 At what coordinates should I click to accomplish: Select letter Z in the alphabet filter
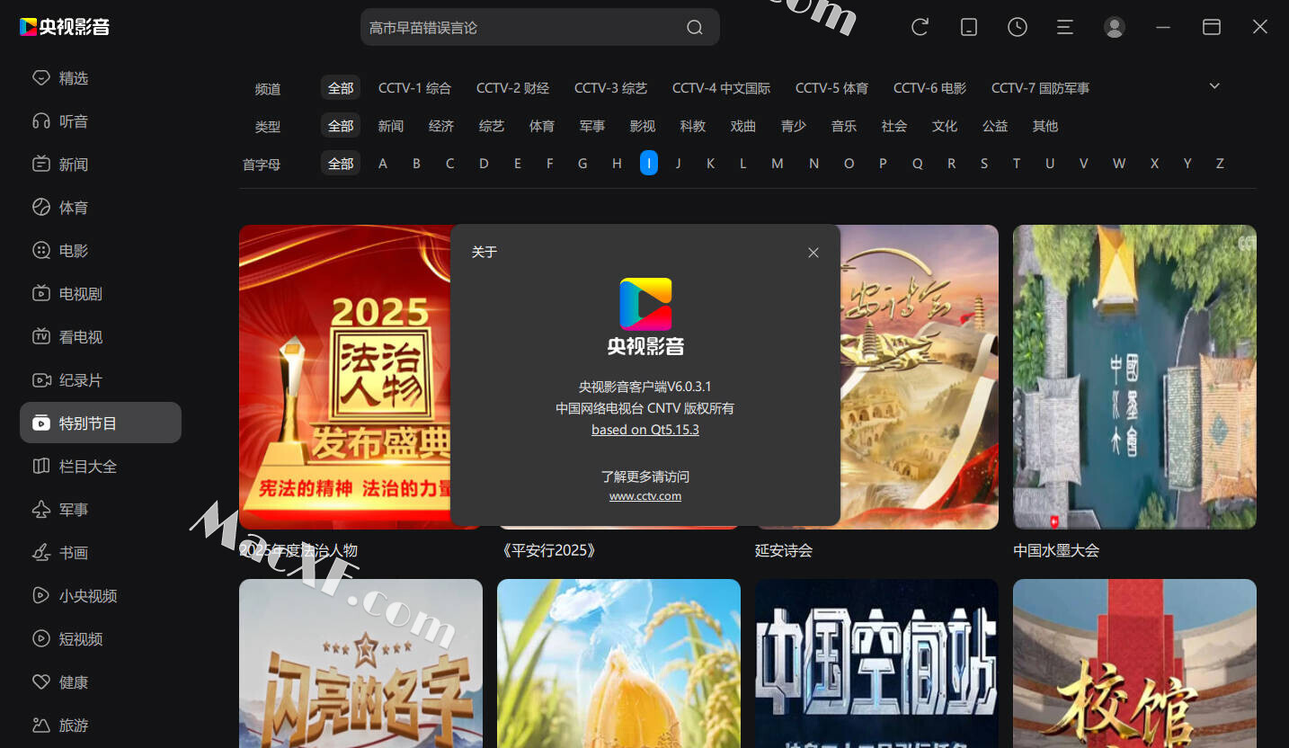tap(1220, 164)
